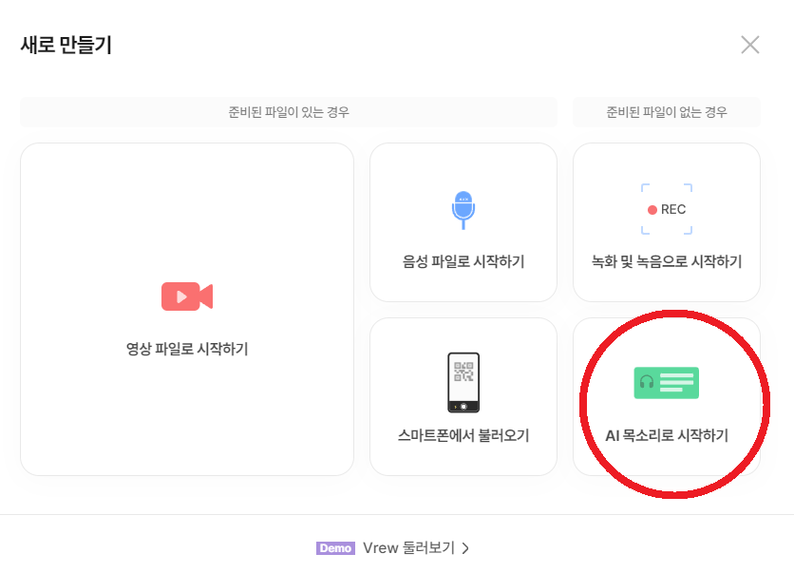Screen dimensions: 794x573
Task: Click the red video camera icon
Action: 187,296
